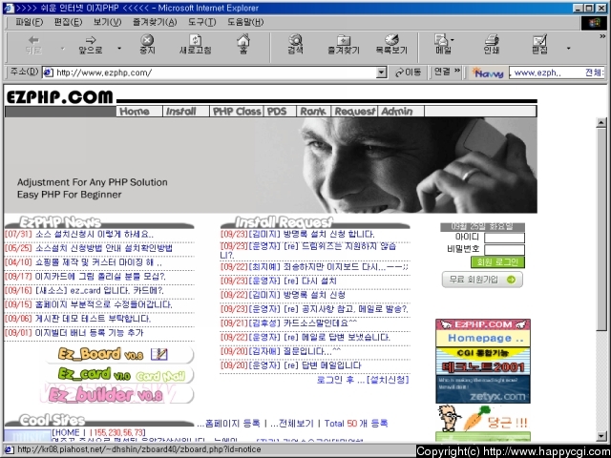Go to the Rank site tab
This screenshot has height=458, width=611.
click(313, 112)
